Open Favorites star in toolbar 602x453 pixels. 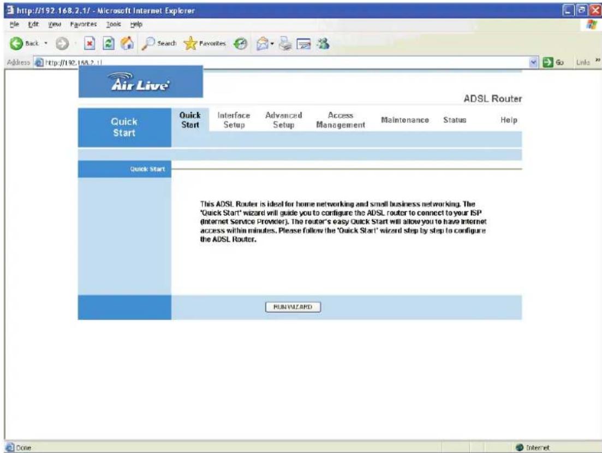pyautogui.click(x=205, y=44)
